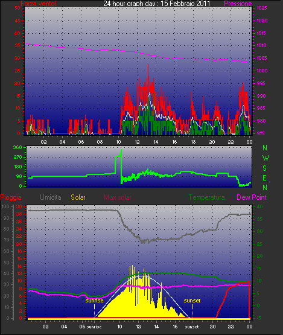Click the 'E' compass letter

coord(264,178)
